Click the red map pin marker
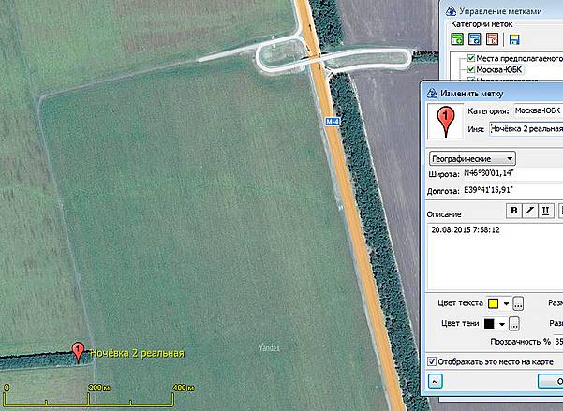 79,351
